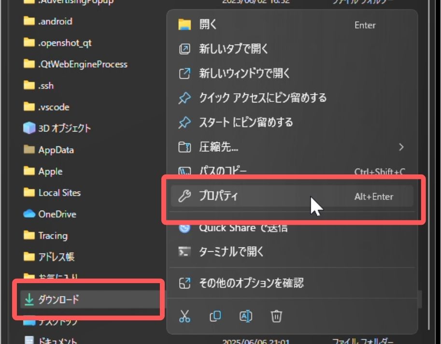Click the pin icon beside クイック アクセス
The height and width of the screenshot is (344, 441).
[185, 98]
